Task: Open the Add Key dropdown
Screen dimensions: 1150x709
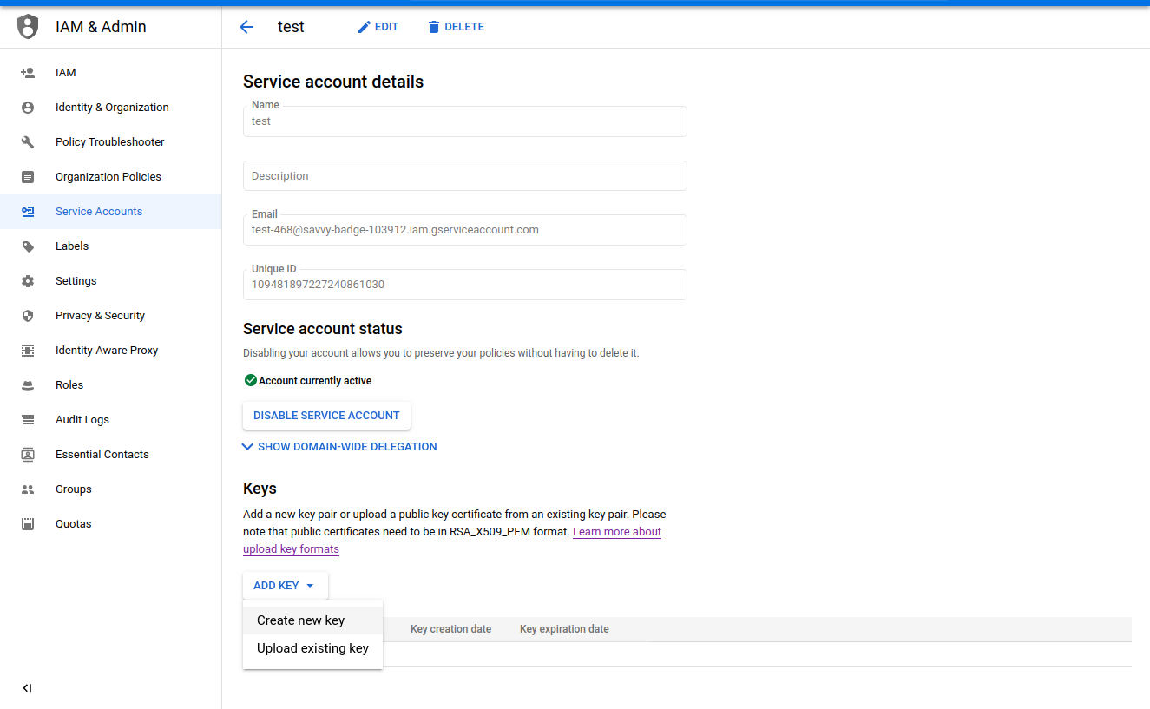Action: click(x=285, y=586)
